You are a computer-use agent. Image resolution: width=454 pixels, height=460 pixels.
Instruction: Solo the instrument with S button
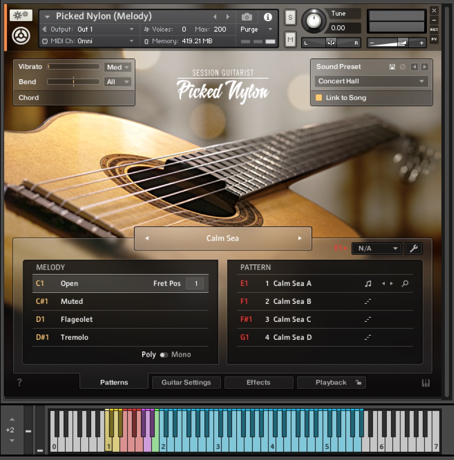pos(291,17)
